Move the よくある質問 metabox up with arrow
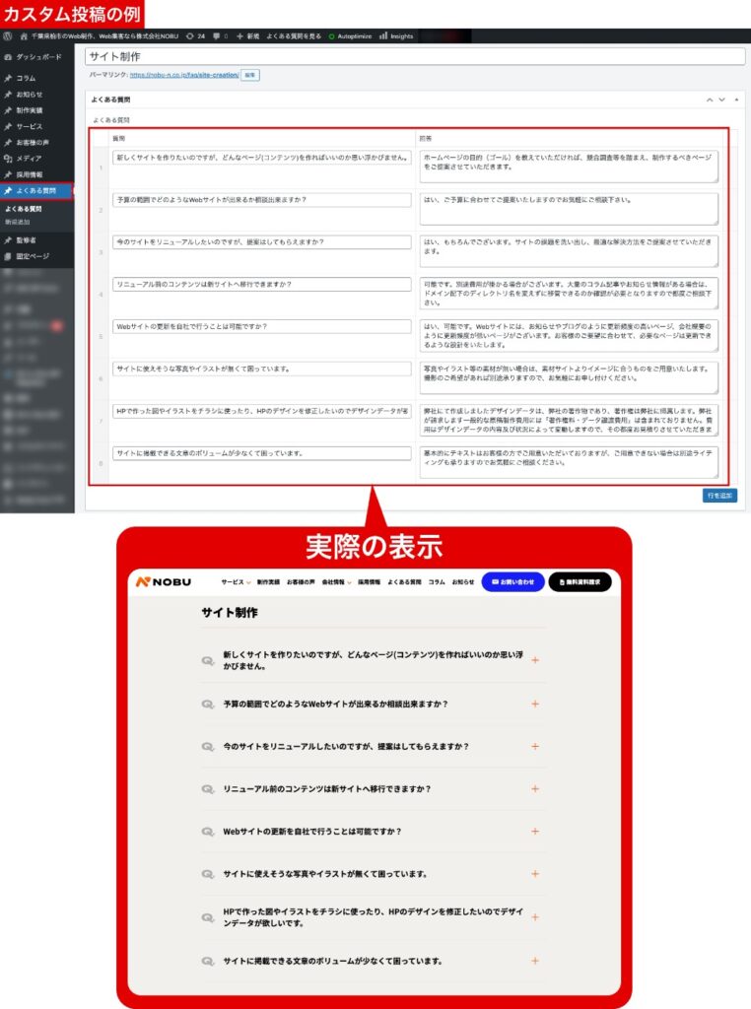Image resolution: width=751 pixels, height=1009 pixels. [x=710, y=100]
